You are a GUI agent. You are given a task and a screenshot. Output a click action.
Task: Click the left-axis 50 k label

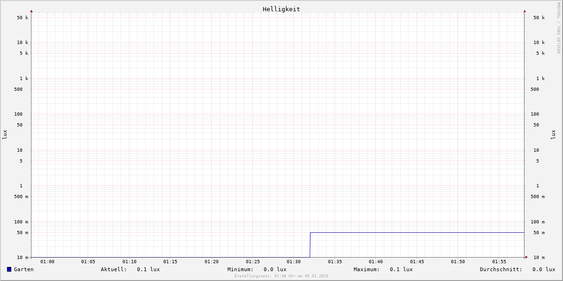click(x=23, y=18)
